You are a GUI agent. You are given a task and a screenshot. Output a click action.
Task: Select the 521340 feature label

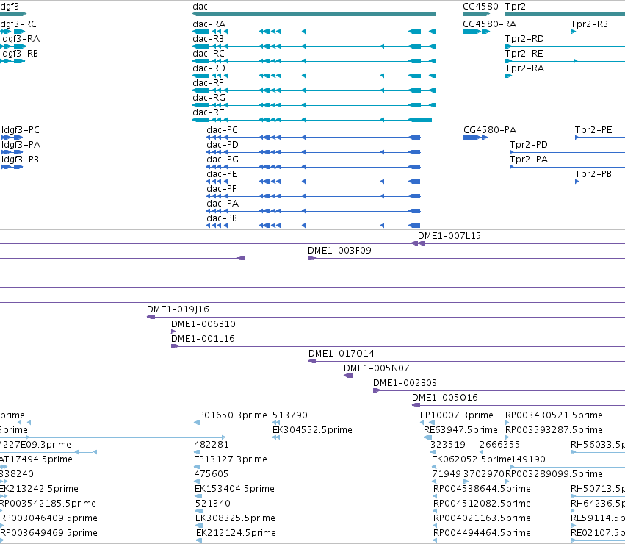213,504
